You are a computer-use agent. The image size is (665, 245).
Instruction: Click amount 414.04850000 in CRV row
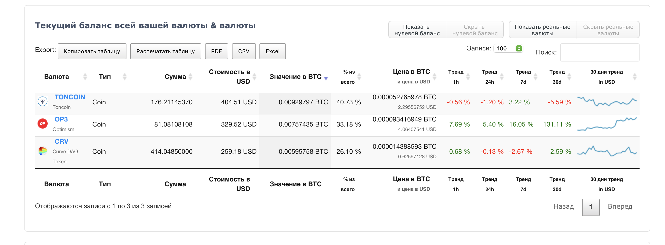click(x=171, y=151)
